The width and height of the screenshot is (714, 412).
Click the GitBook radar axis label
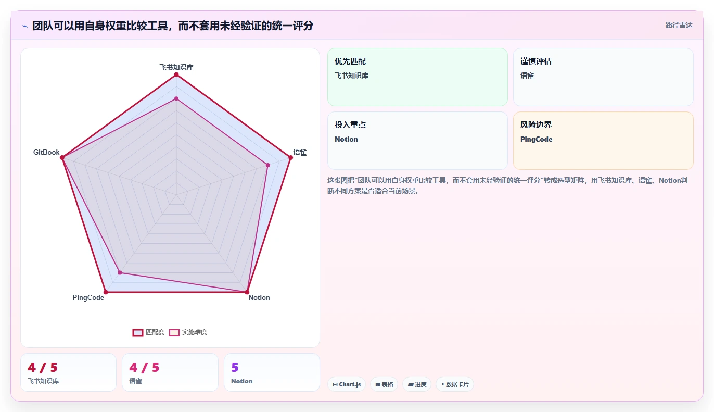(46, 153)
